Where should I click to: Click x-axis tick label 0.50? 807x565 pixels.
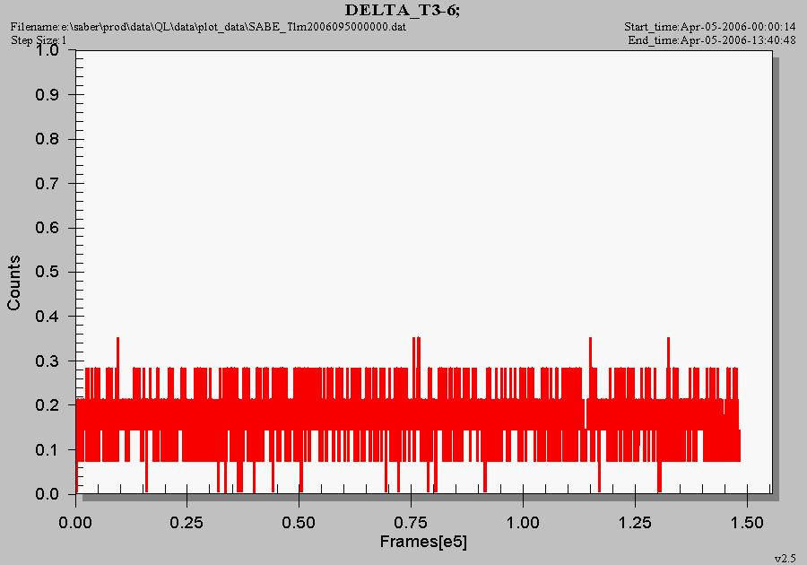299,523
